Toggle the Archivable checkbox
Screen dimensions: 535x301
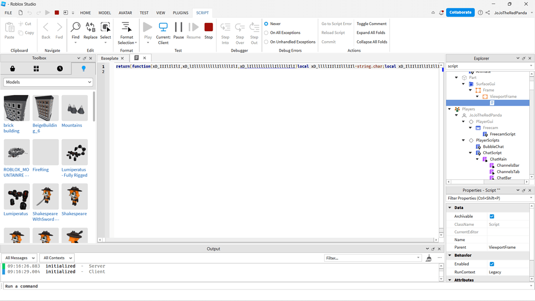coord(492,216)
